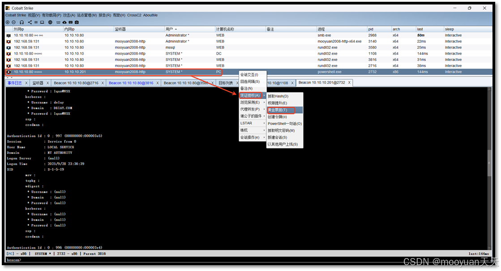This screenshot has height=271, width=501.
Task: Close the Beacon 10.10.10.201@2732 tab
Action: click(x=349, y=82)
